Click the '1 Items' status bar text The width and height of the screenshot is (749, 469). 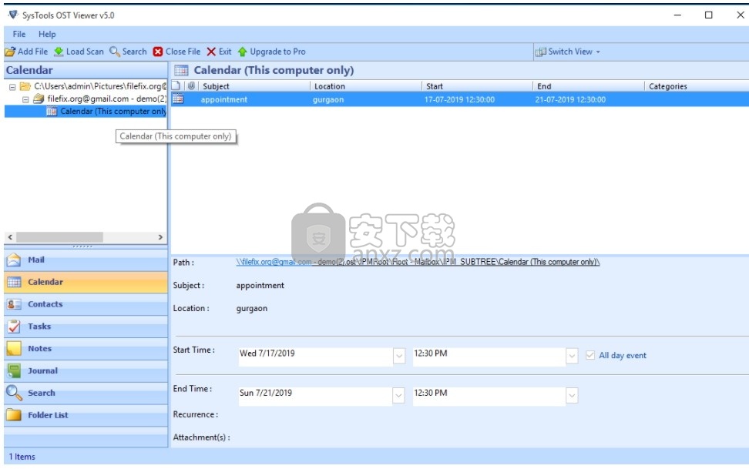[22, 457]
